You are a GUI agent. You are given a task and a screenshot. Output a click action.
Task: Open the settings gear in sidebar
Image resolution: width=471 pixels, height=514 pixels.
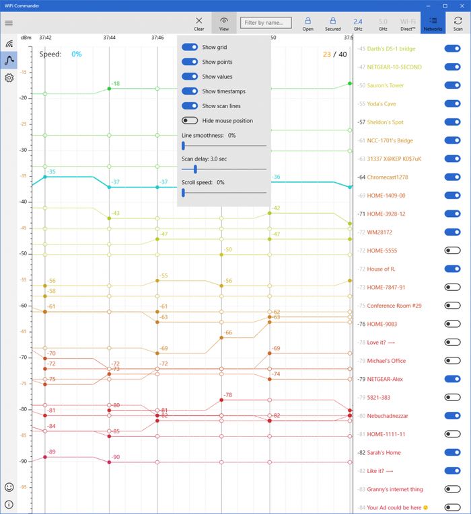[9, 78]
